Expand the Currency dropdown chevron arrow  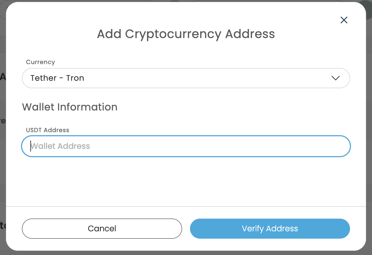pyautogui.click(x=335, y=78)
